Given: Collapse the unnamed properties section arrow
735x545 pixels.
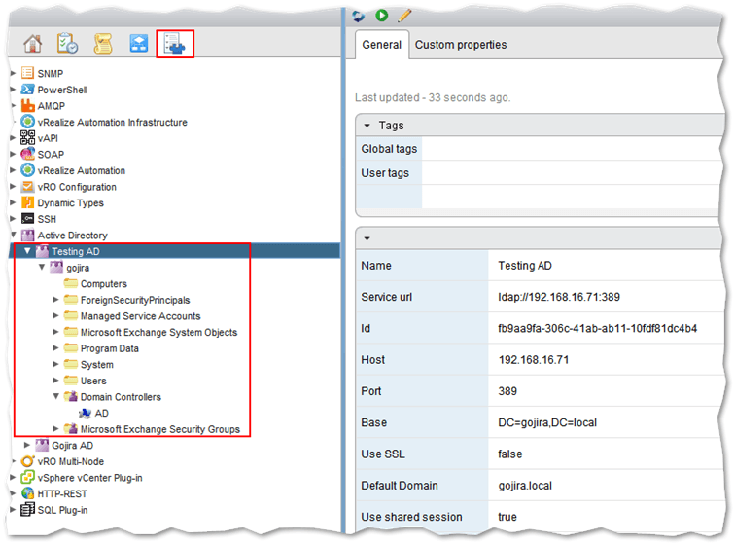Looking at the screenshot, I should pyautogui.click(x=367, y=238).
